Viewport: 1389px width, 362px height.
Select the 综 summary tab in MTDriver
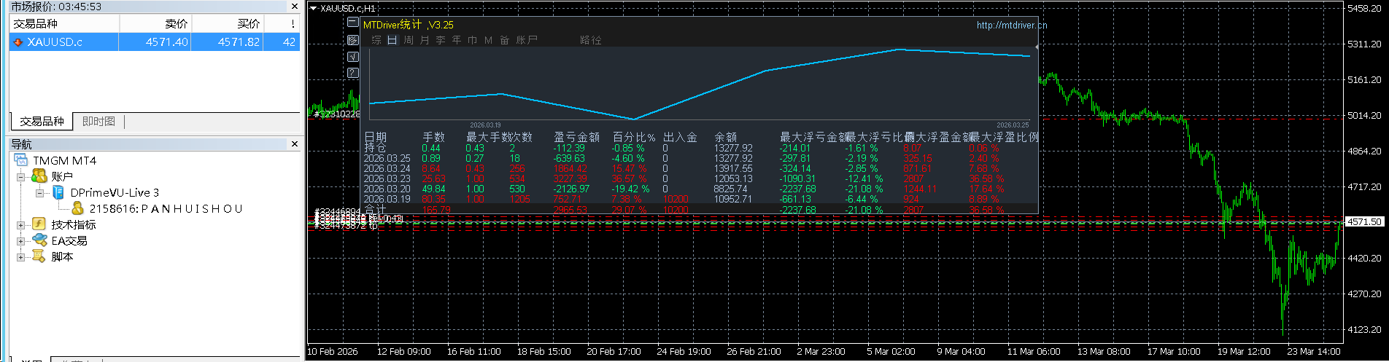click(376, 40)
